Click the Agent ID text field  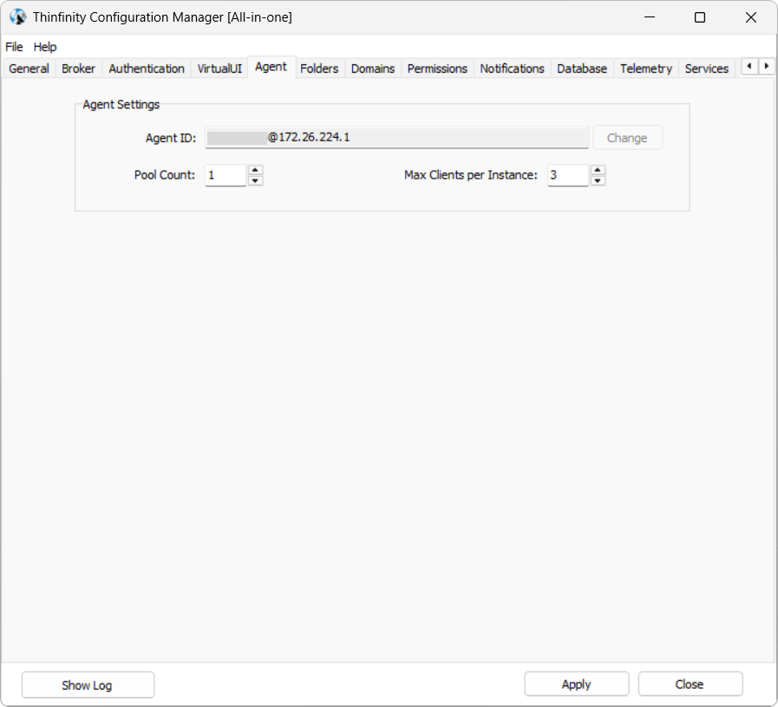[x=396, y=138]
